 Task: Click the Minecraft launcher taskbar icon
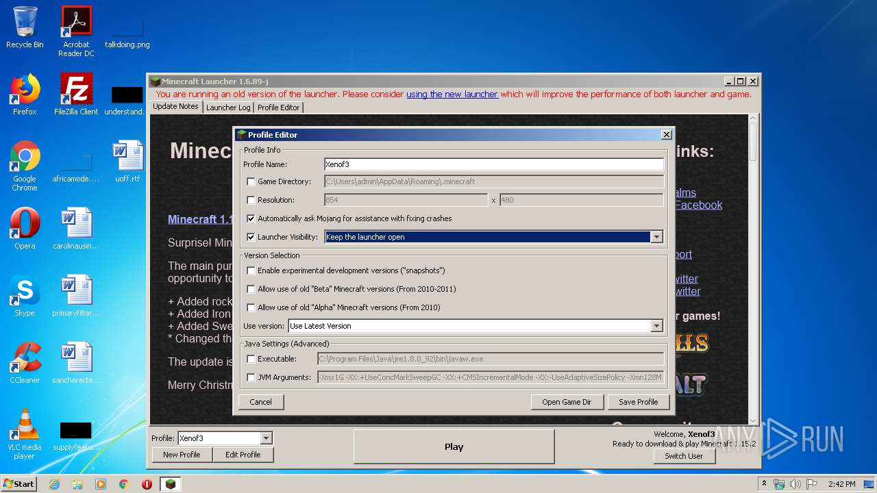[171, 484]
